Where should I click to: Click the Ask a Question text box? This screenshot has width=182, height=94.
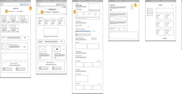(x=81, y=79)
